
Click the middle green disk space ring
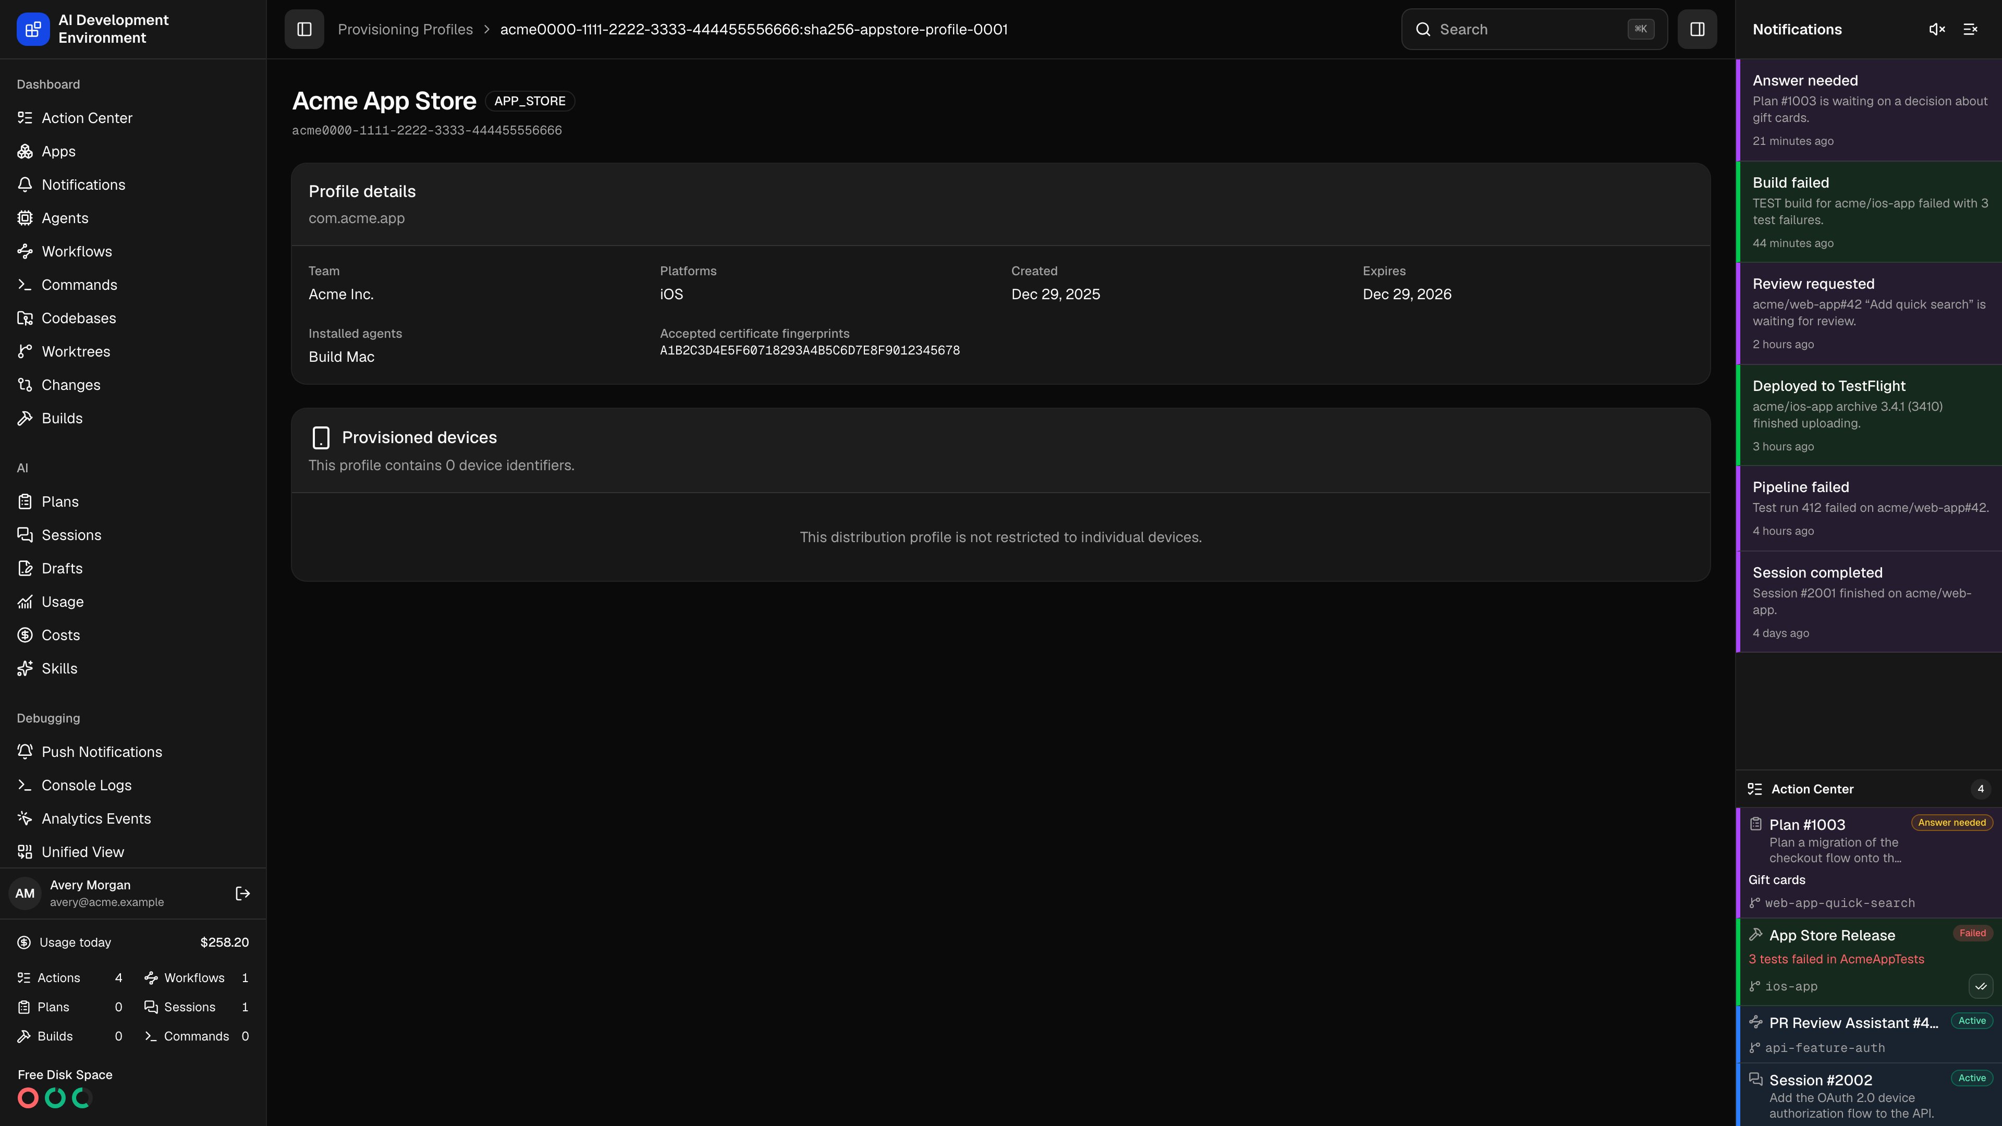[55, 1098]
